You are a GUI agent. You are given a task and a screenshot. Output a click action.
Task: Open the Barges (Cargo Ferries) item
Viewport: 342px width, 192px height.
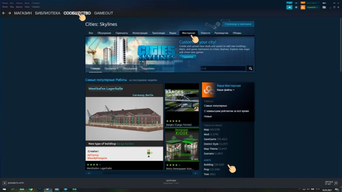click(182, 105)
